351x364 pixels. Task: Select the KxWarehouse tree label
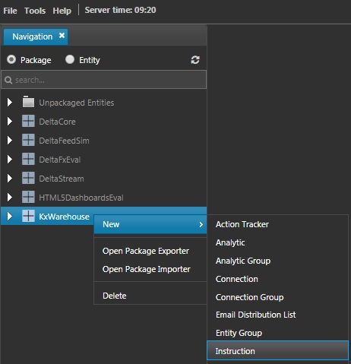click(64, 217)
